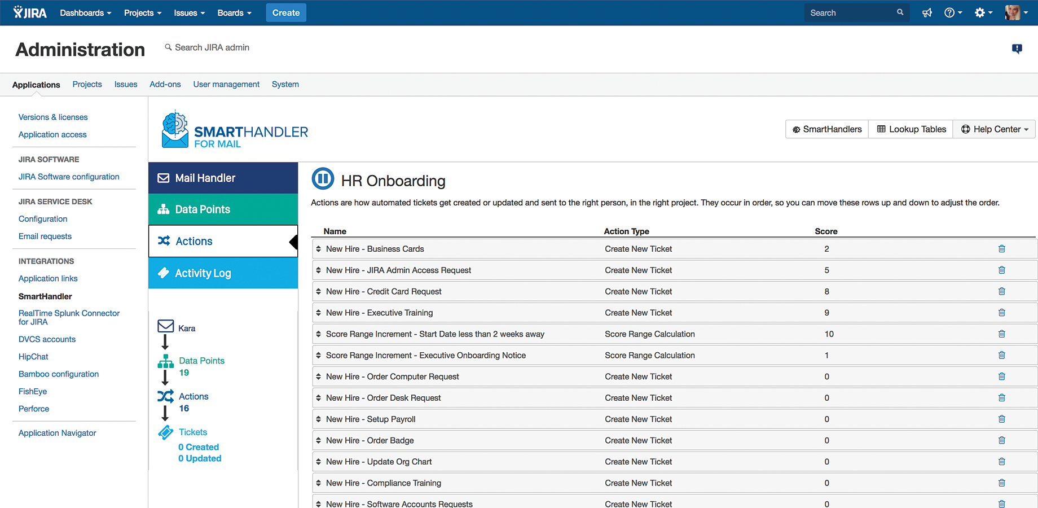Open Application access link

[x=52, y=134]
